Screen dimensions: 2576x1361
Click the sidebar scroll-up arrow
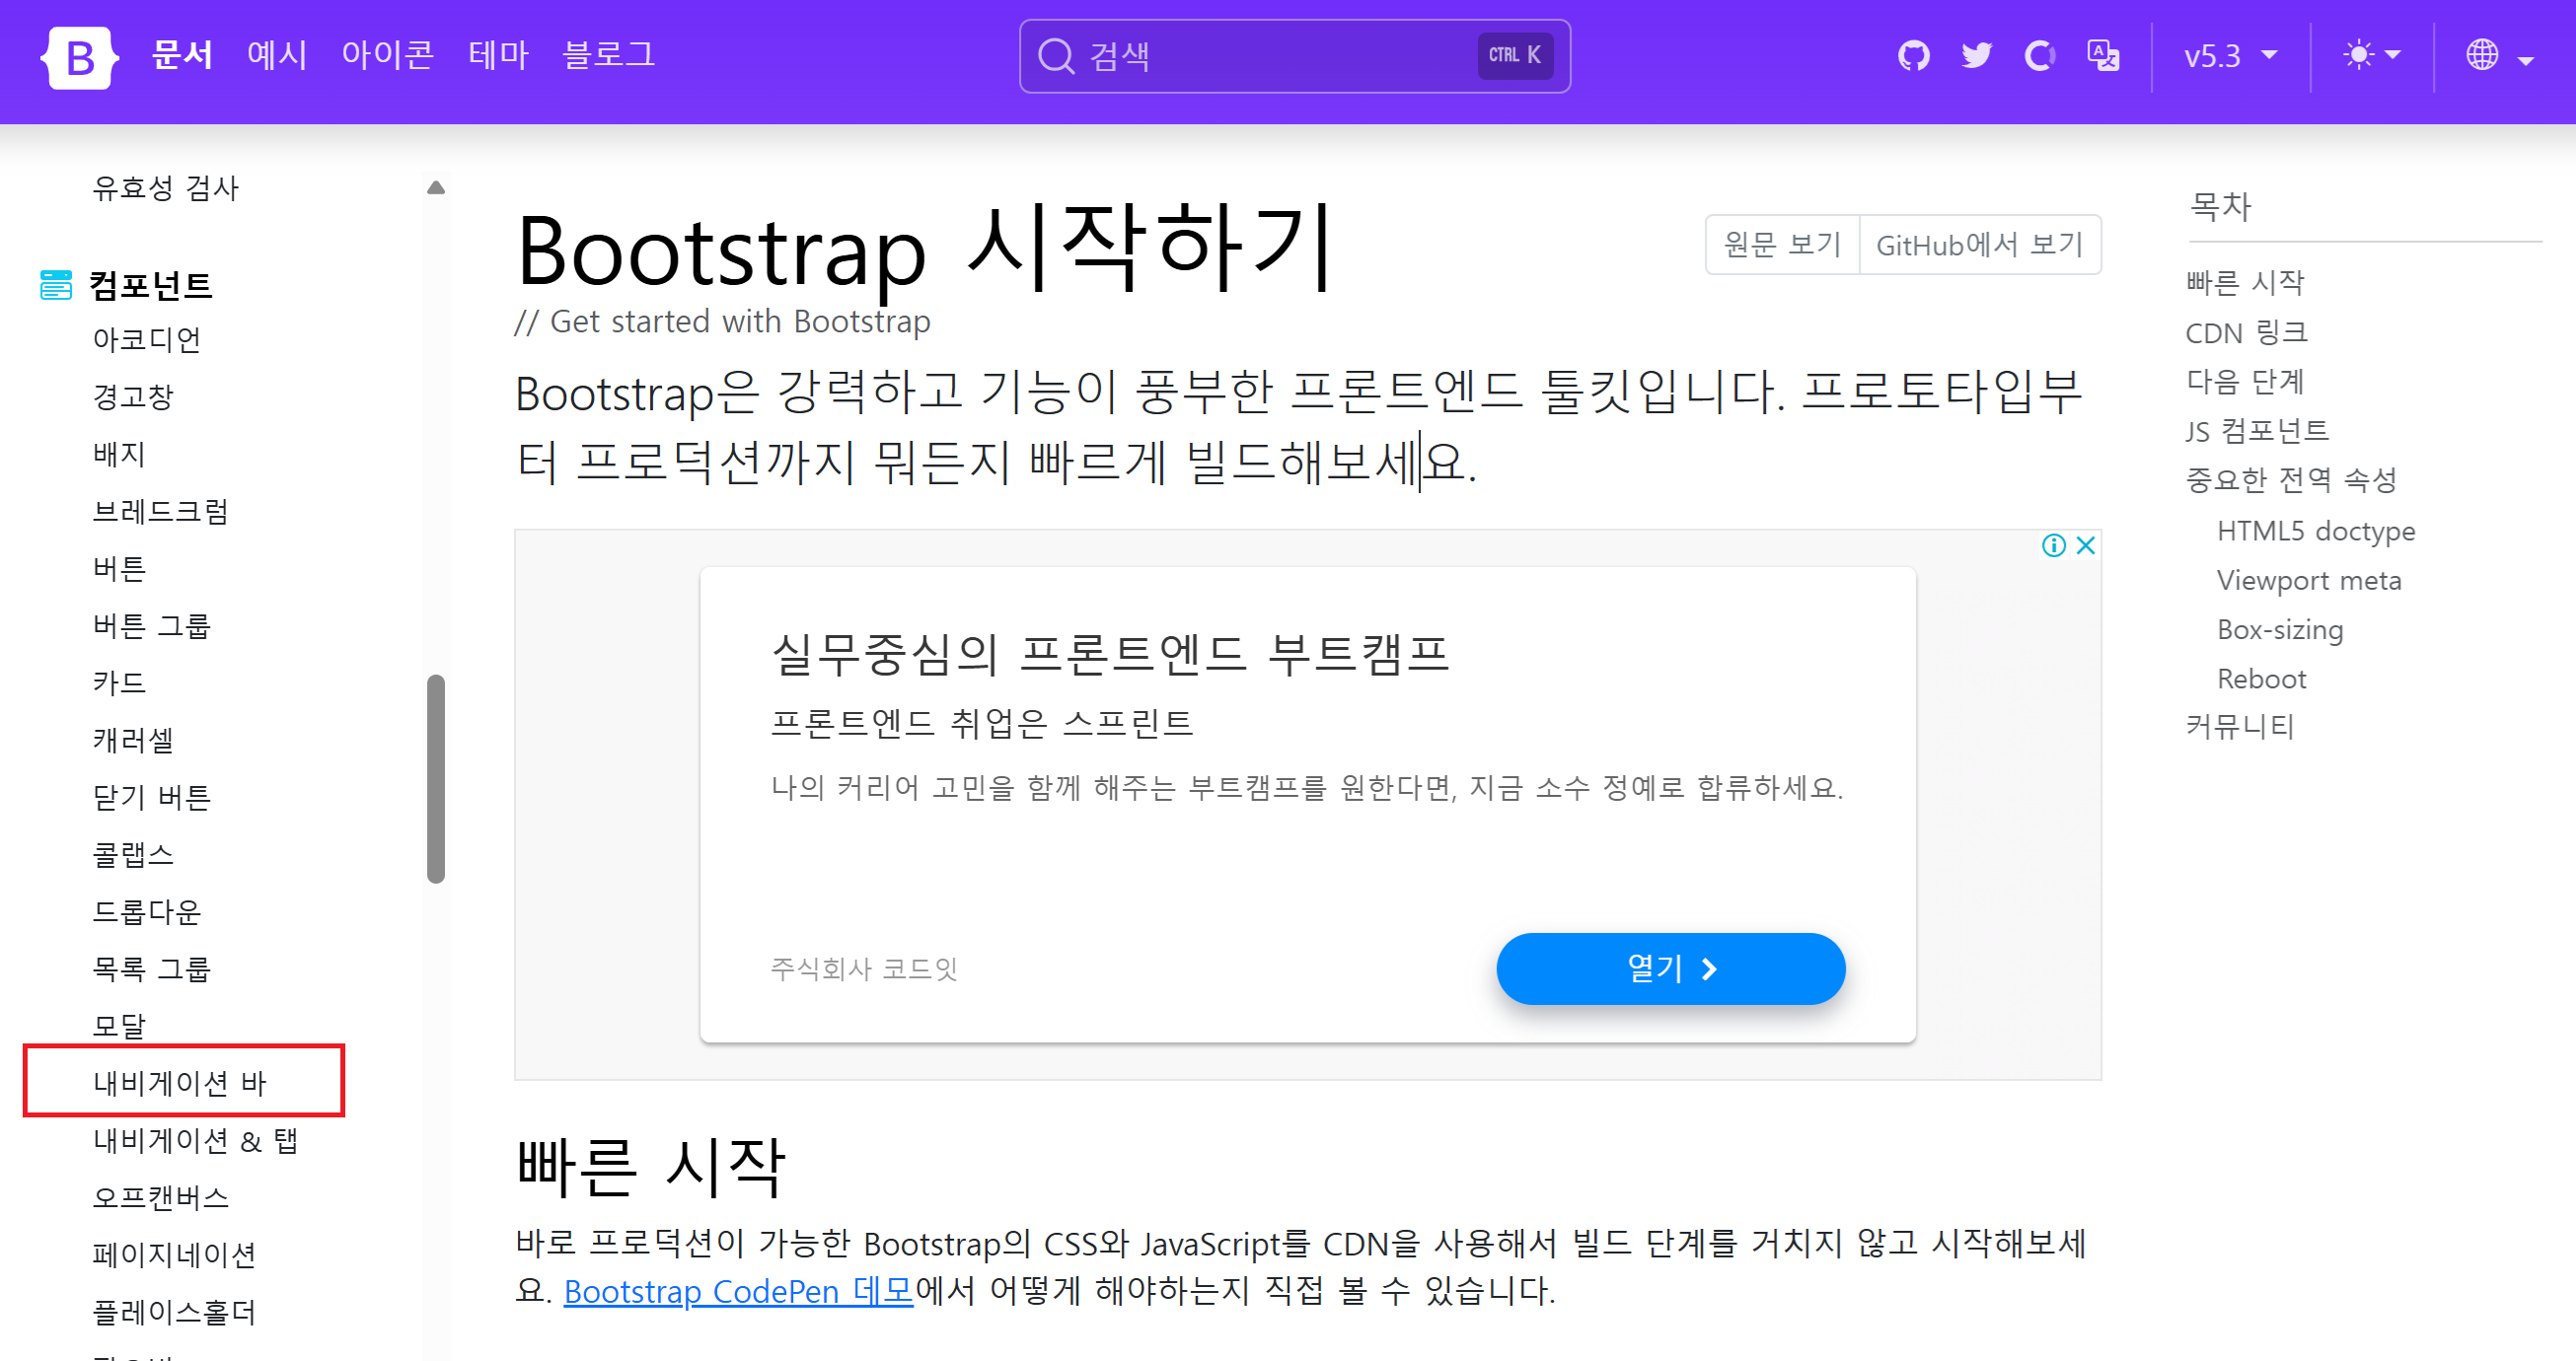[435, 187]
